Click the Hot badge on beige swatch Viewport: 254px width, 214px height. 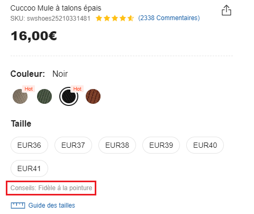[29, 88]
